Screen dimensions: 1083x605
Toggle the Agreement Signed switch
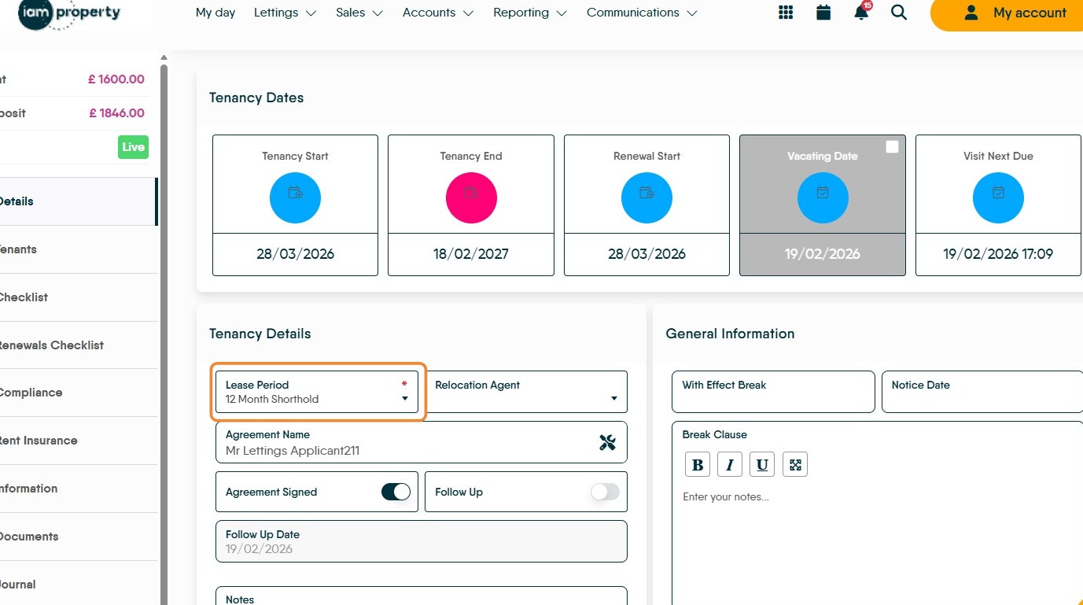(396, 492)
